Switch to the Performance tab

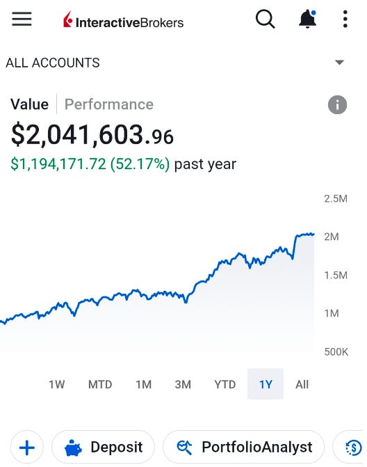click(x=109, y=104)
